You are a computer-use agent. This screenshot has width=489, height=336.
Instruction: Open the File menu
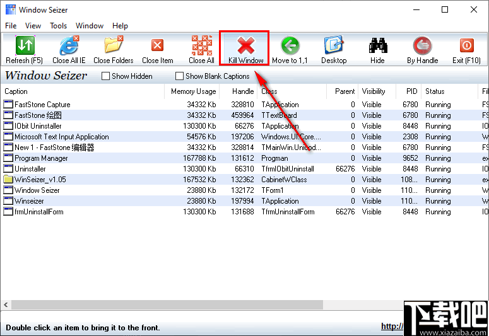[11, 26]
